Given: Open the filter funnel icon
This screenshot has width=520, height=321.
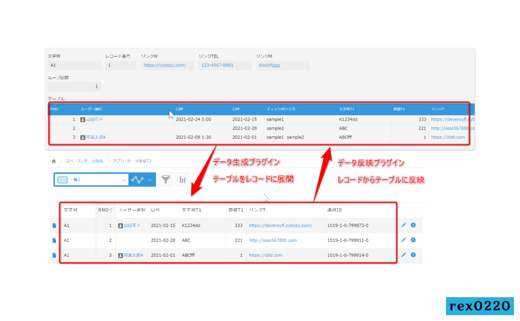Looking at the screenshot, I should tap(165, 180).
